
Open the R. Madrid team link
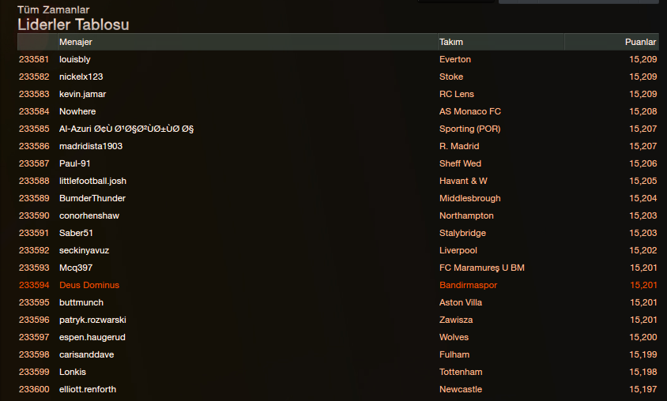(459, 147)
